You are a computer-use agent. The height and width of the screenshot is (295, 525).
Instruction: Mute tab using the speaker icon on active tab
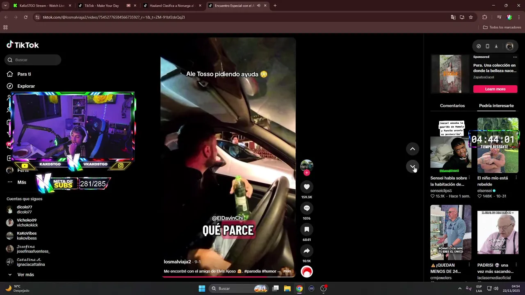tap(258, 6)
